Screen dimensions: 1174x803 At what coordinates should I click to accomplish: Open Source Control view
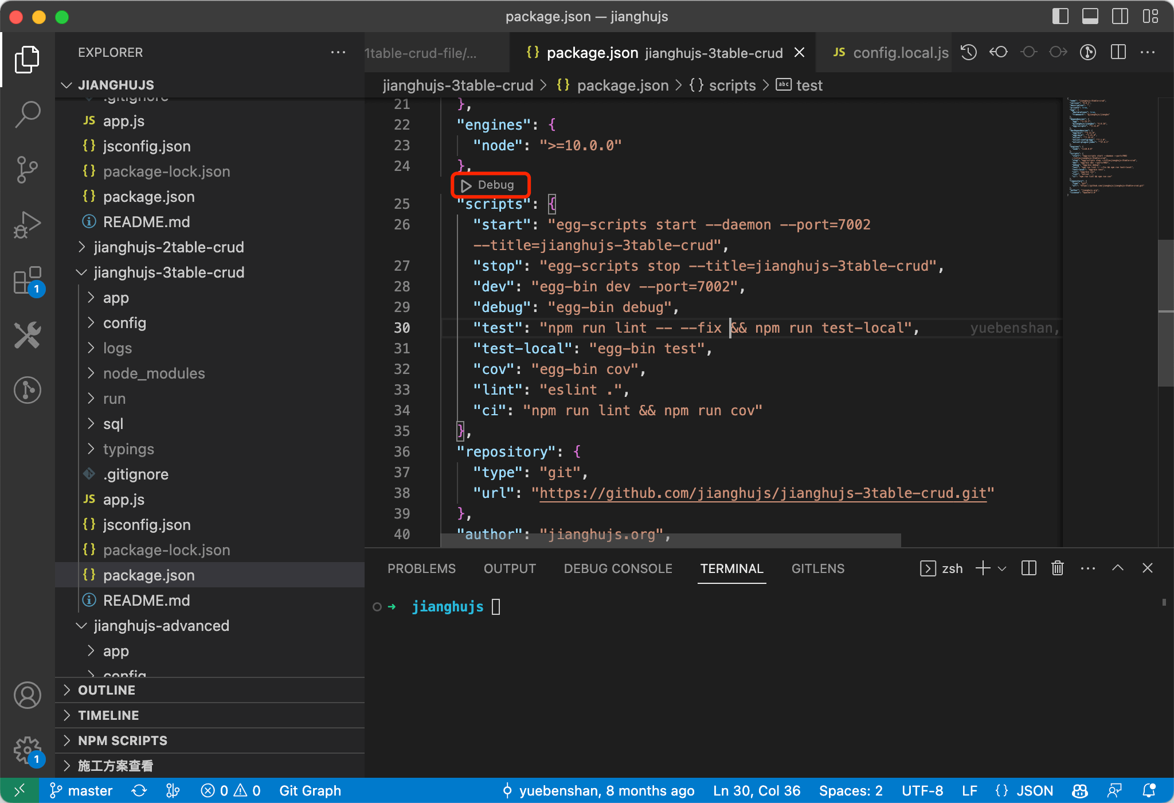pyautogui.click(x=27, y=169)
